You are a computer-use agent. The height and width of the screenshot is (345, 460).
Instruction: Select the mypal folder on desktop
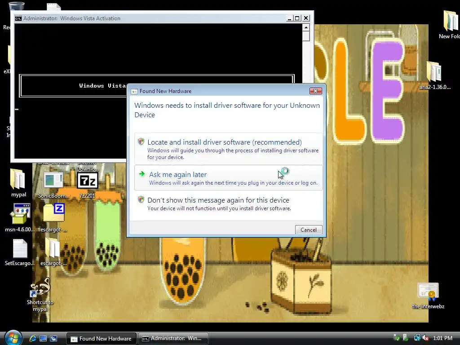pos(18,183)
